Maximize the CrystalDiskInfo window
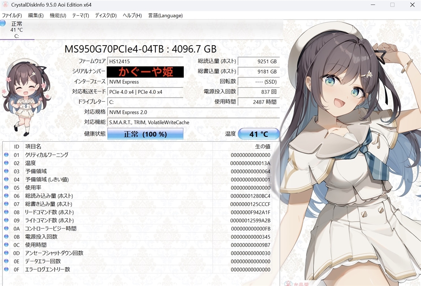This screenshot has width=421, height=286. click(x=392, y=5)
